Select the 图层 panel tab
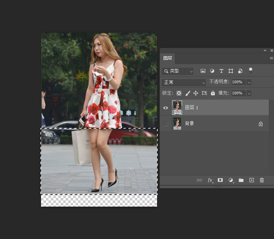The height and width of the screenshot is (239, 274). [x=168, y=58]
